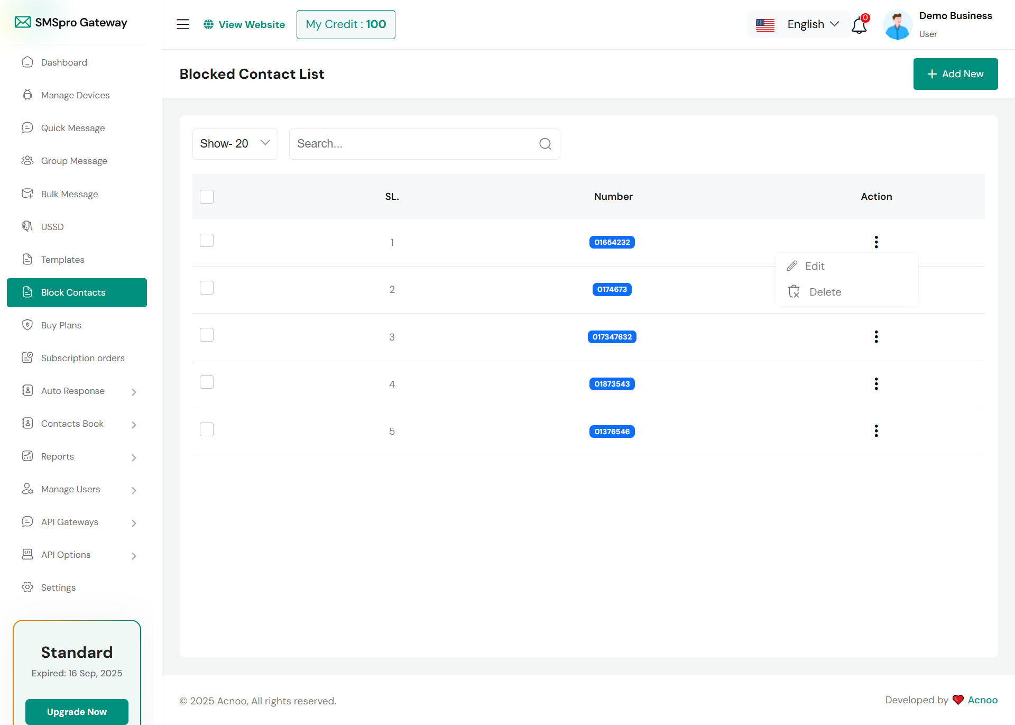Open three-dot menu for number 01376546

pyautogui.click(x=876, y=431)
